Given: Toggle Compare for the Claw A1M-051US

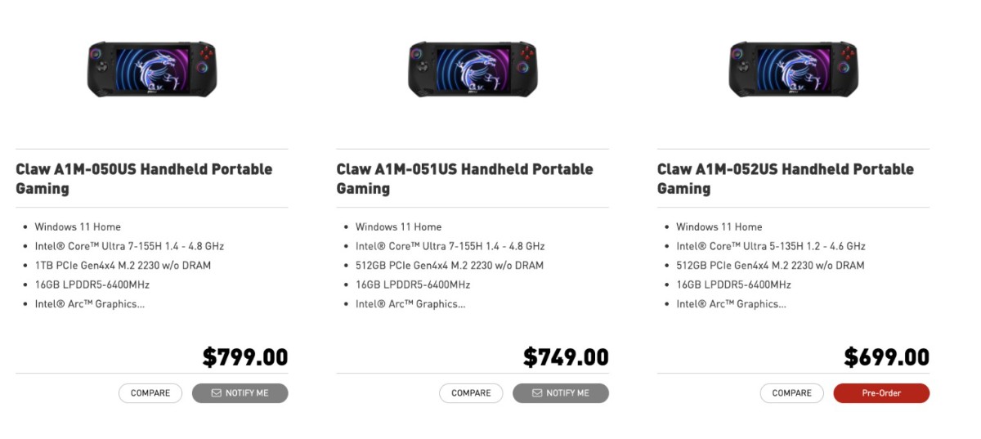Looking at the screenshot, I should 471,393.
